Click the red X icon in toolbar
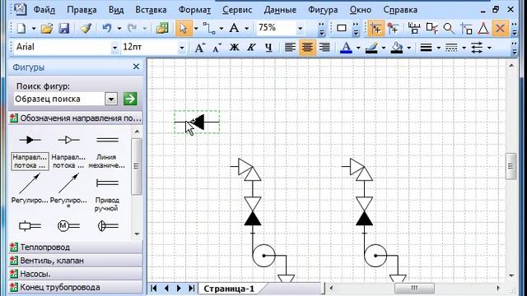The height and width of the screenshot is (296, 527). 500,28
